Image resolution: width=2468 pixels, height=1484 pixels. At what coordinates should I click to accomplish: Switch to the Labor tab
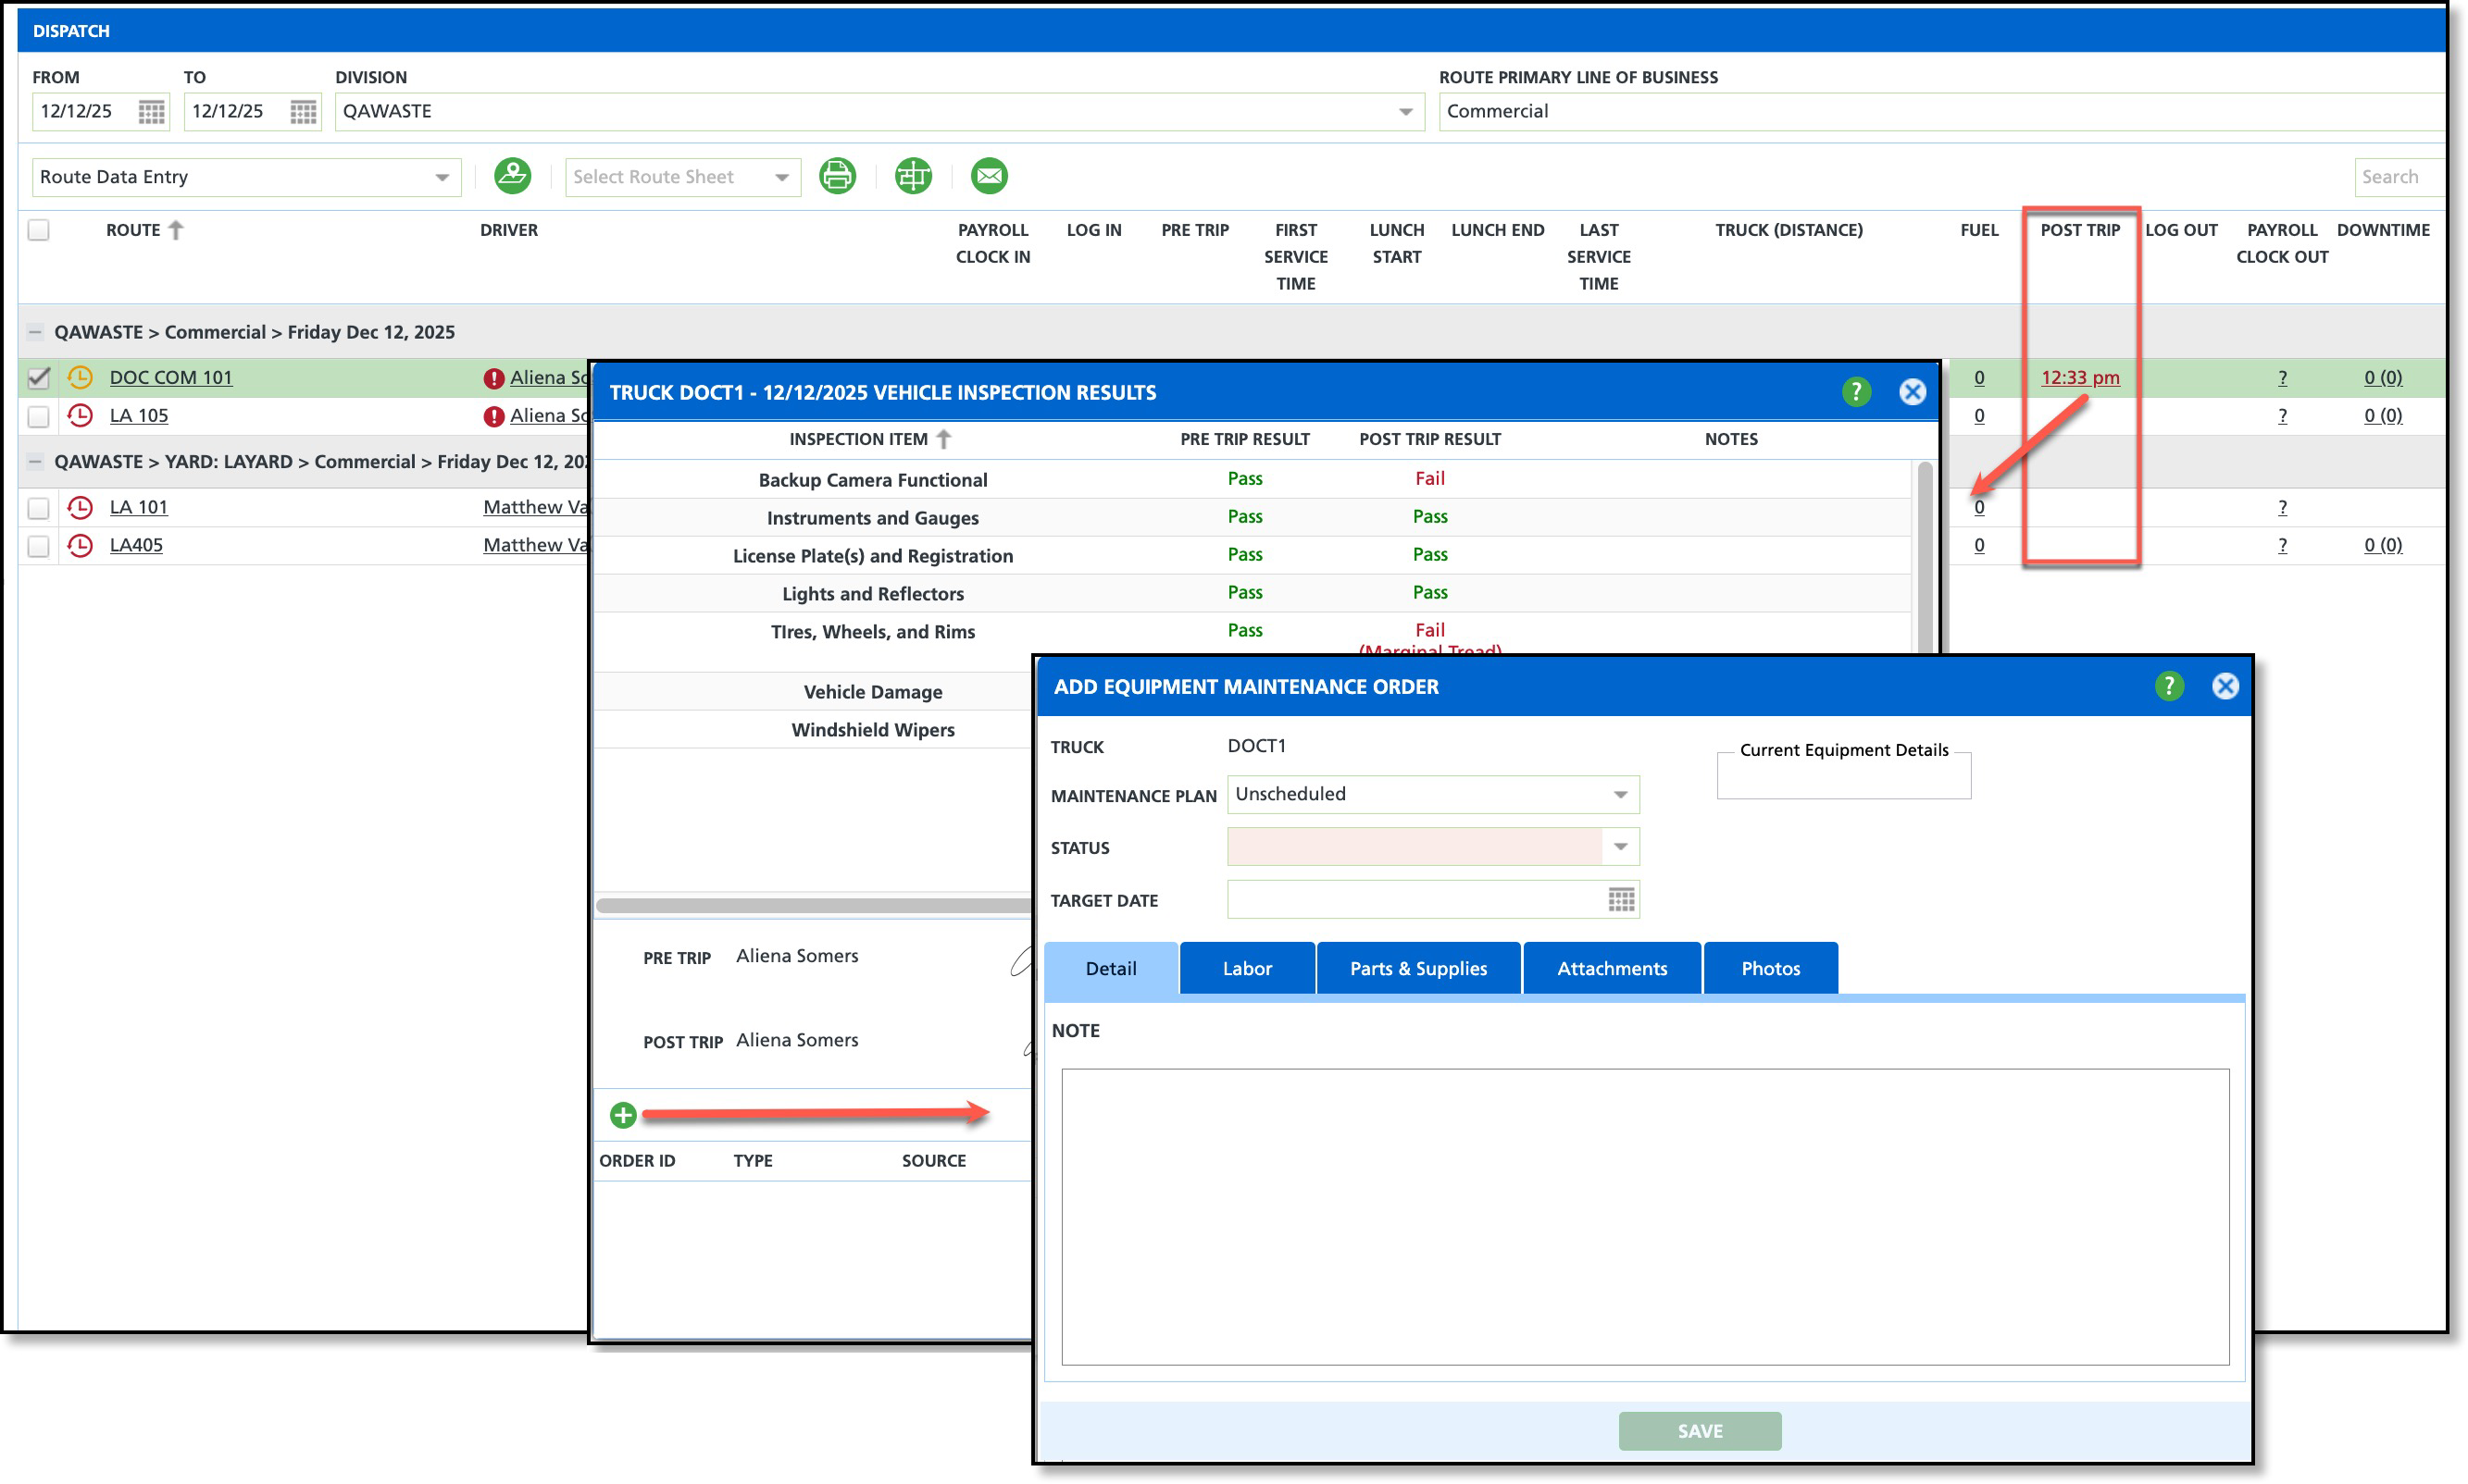1247,968
